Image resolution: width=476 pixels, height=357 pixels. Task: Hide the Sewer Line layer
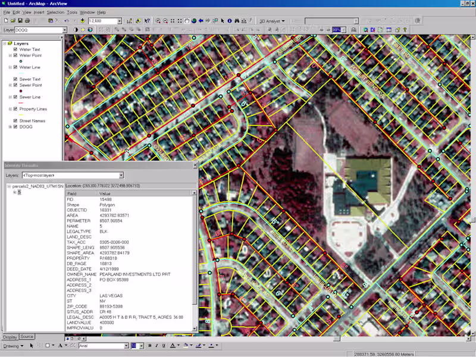[x=15, y=97]
